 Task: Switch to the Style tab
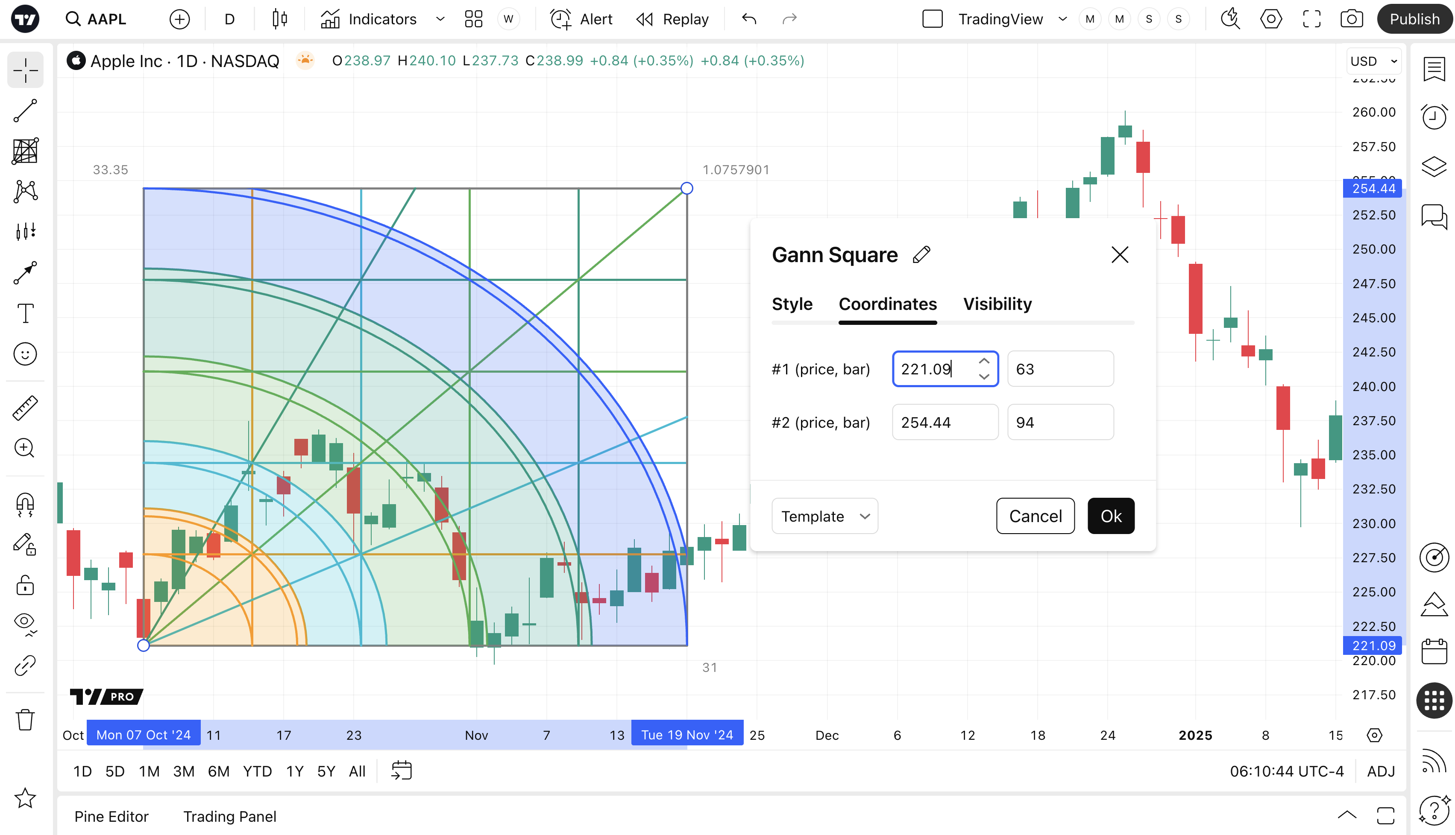(792, 304)
